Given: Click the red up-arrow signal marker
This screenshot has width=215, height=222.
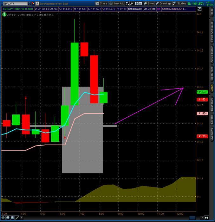Looking at the screenshot, I should (65, 138).
